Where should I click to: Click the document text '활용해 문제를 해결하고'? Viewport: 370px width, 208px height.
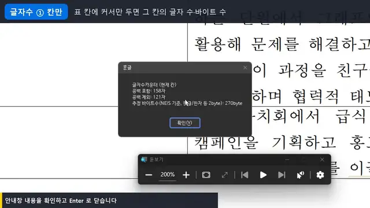point(282,44)
